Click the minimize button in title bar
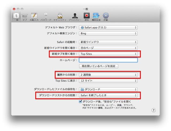The width and height of the screenshot is (171, 131). pyautogui.click(x=18, y=9)
